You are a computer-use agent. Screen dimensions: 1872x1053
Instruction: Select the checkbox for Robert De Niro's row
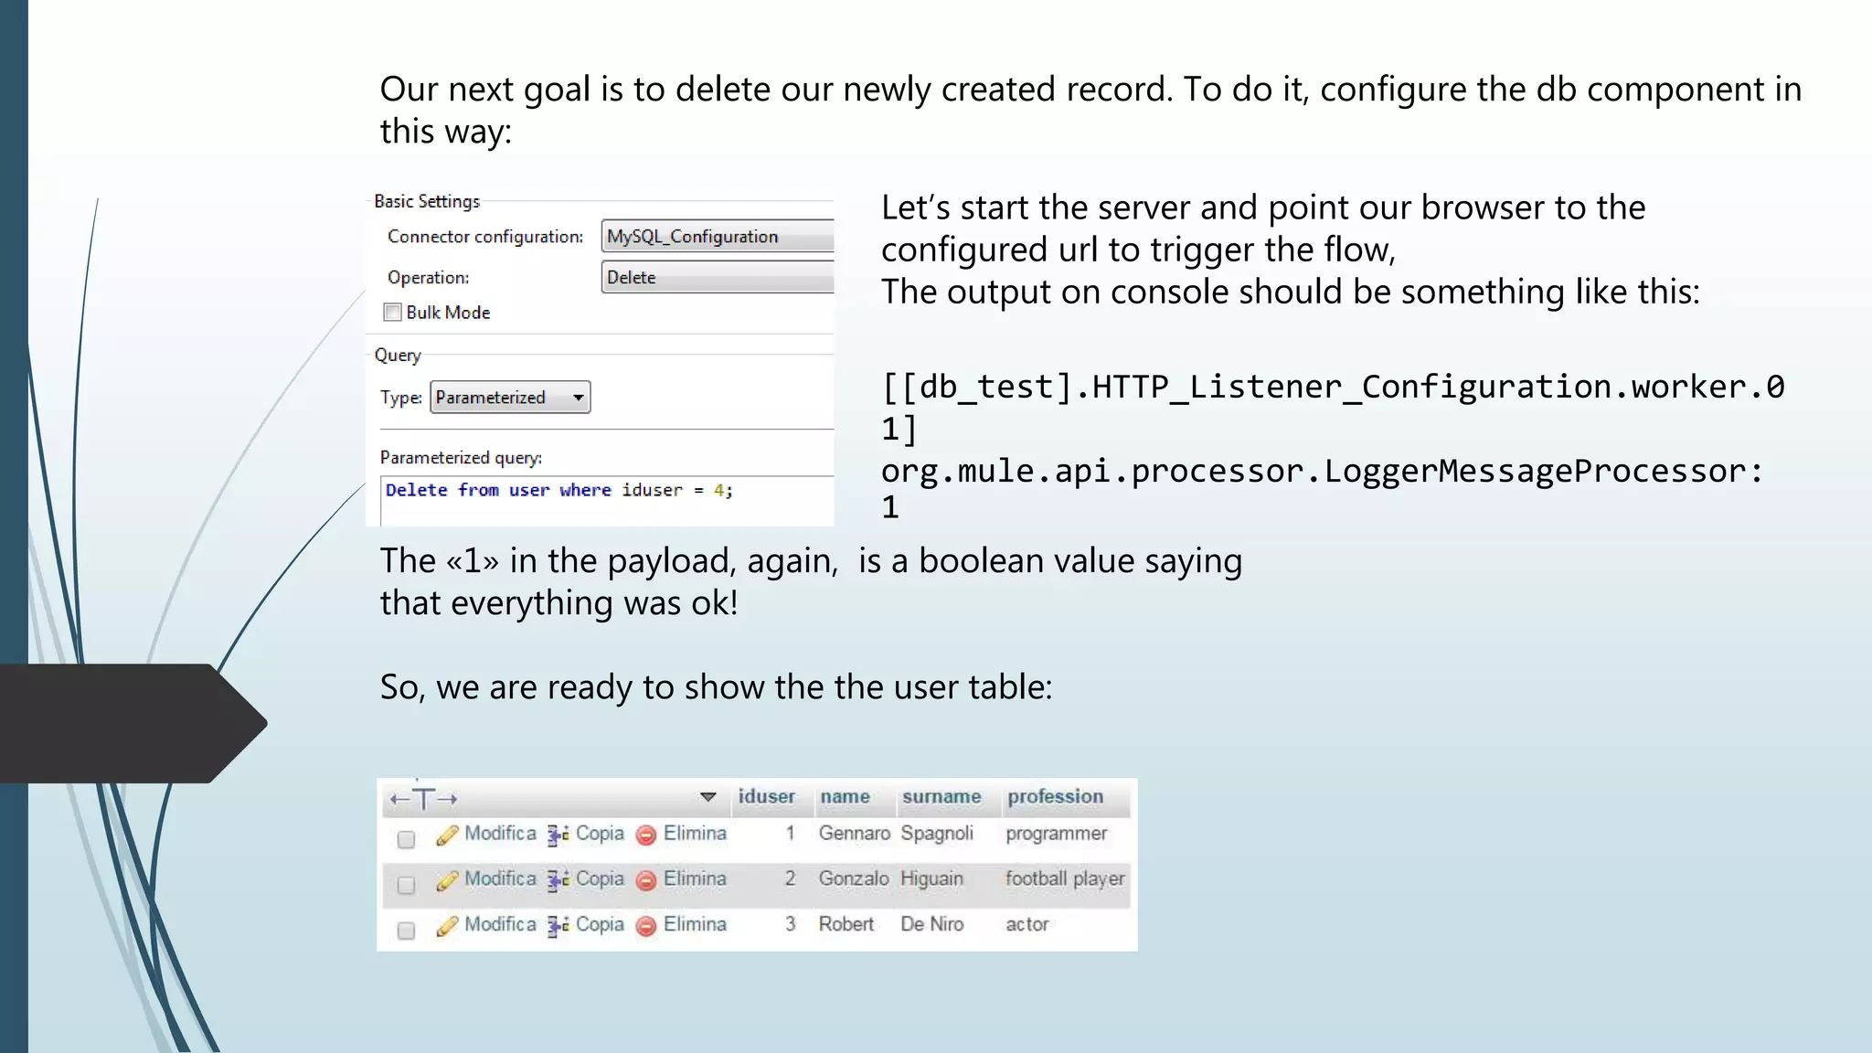click(x=406, y=931)
